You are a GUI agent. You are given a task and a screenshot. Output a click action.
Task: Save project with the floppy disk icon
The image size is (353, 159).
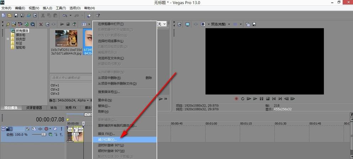click(16, 16)
